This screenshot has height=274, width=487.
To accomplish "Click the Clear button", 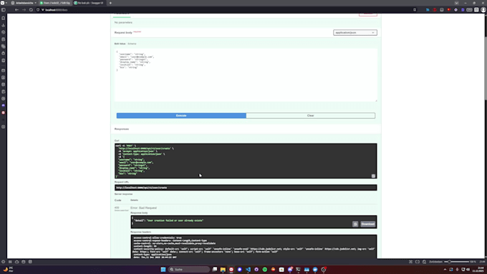I will (x=311, y=115).
